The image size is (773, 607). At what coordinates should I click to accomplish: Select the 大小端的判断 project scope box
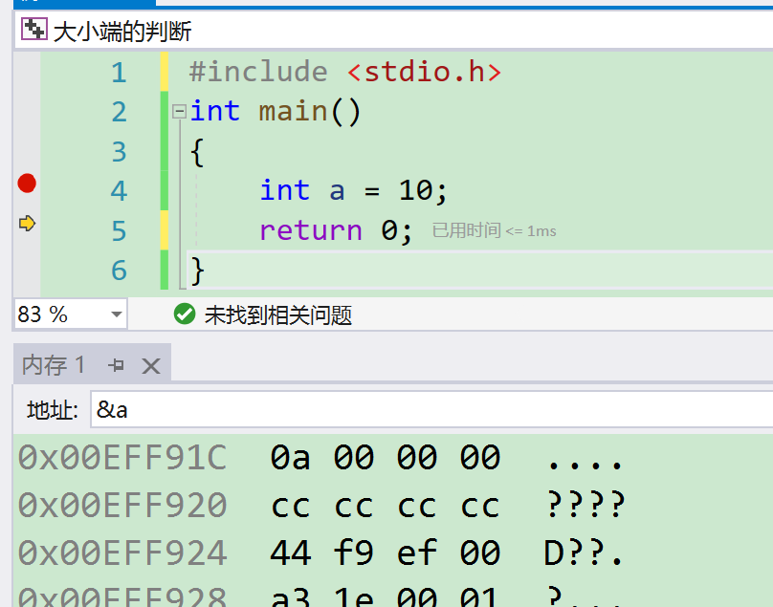393,31
